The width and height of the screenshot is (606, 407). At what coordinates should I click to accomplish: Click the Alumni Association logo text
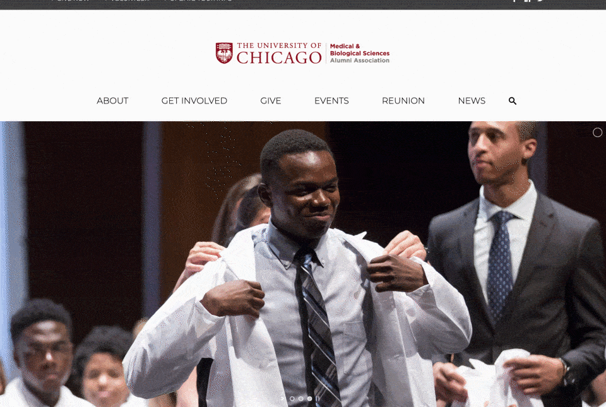(359, 60)
